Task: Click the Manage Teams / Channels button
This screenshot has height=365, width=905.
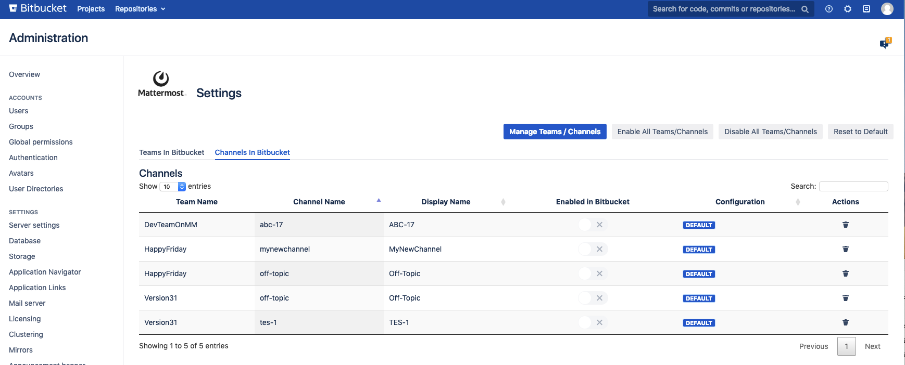Action: (555, 132)
